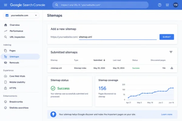Click the SUBMIT sitemap button
The height and width of the screenshot is (121, 182).
[x=167, y=37]
